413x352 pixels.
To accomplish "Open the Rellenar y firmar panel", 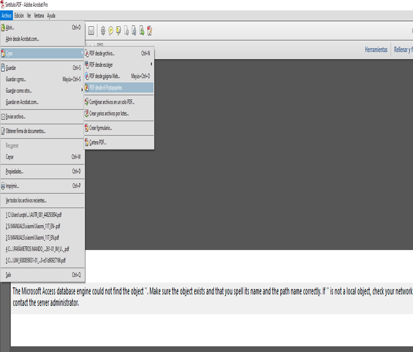I will (x=403, y=50).
